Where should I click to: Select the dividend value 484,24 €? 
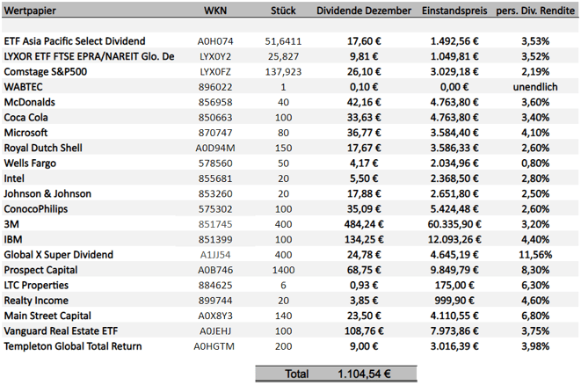click(x=364, y=224)
